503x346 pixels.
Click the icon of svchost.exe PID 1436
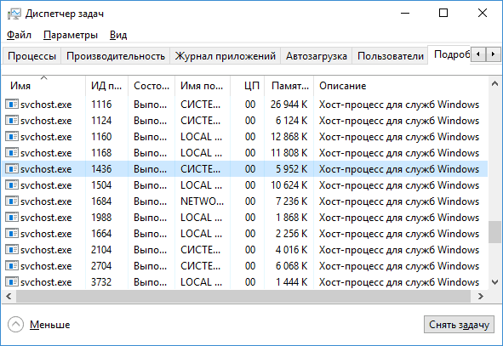coord(12,169)
